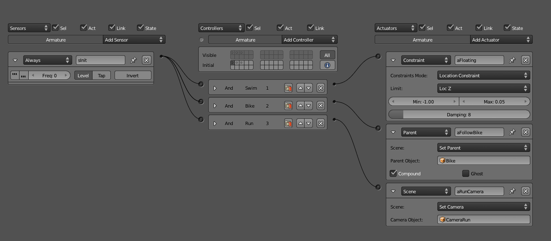
Task: Toggle the Sensors State checkbox
Action: [x=141, y=28]
